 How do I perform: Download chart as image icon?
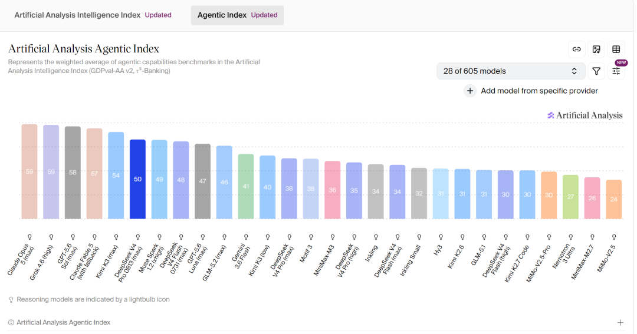coord(596,49)
